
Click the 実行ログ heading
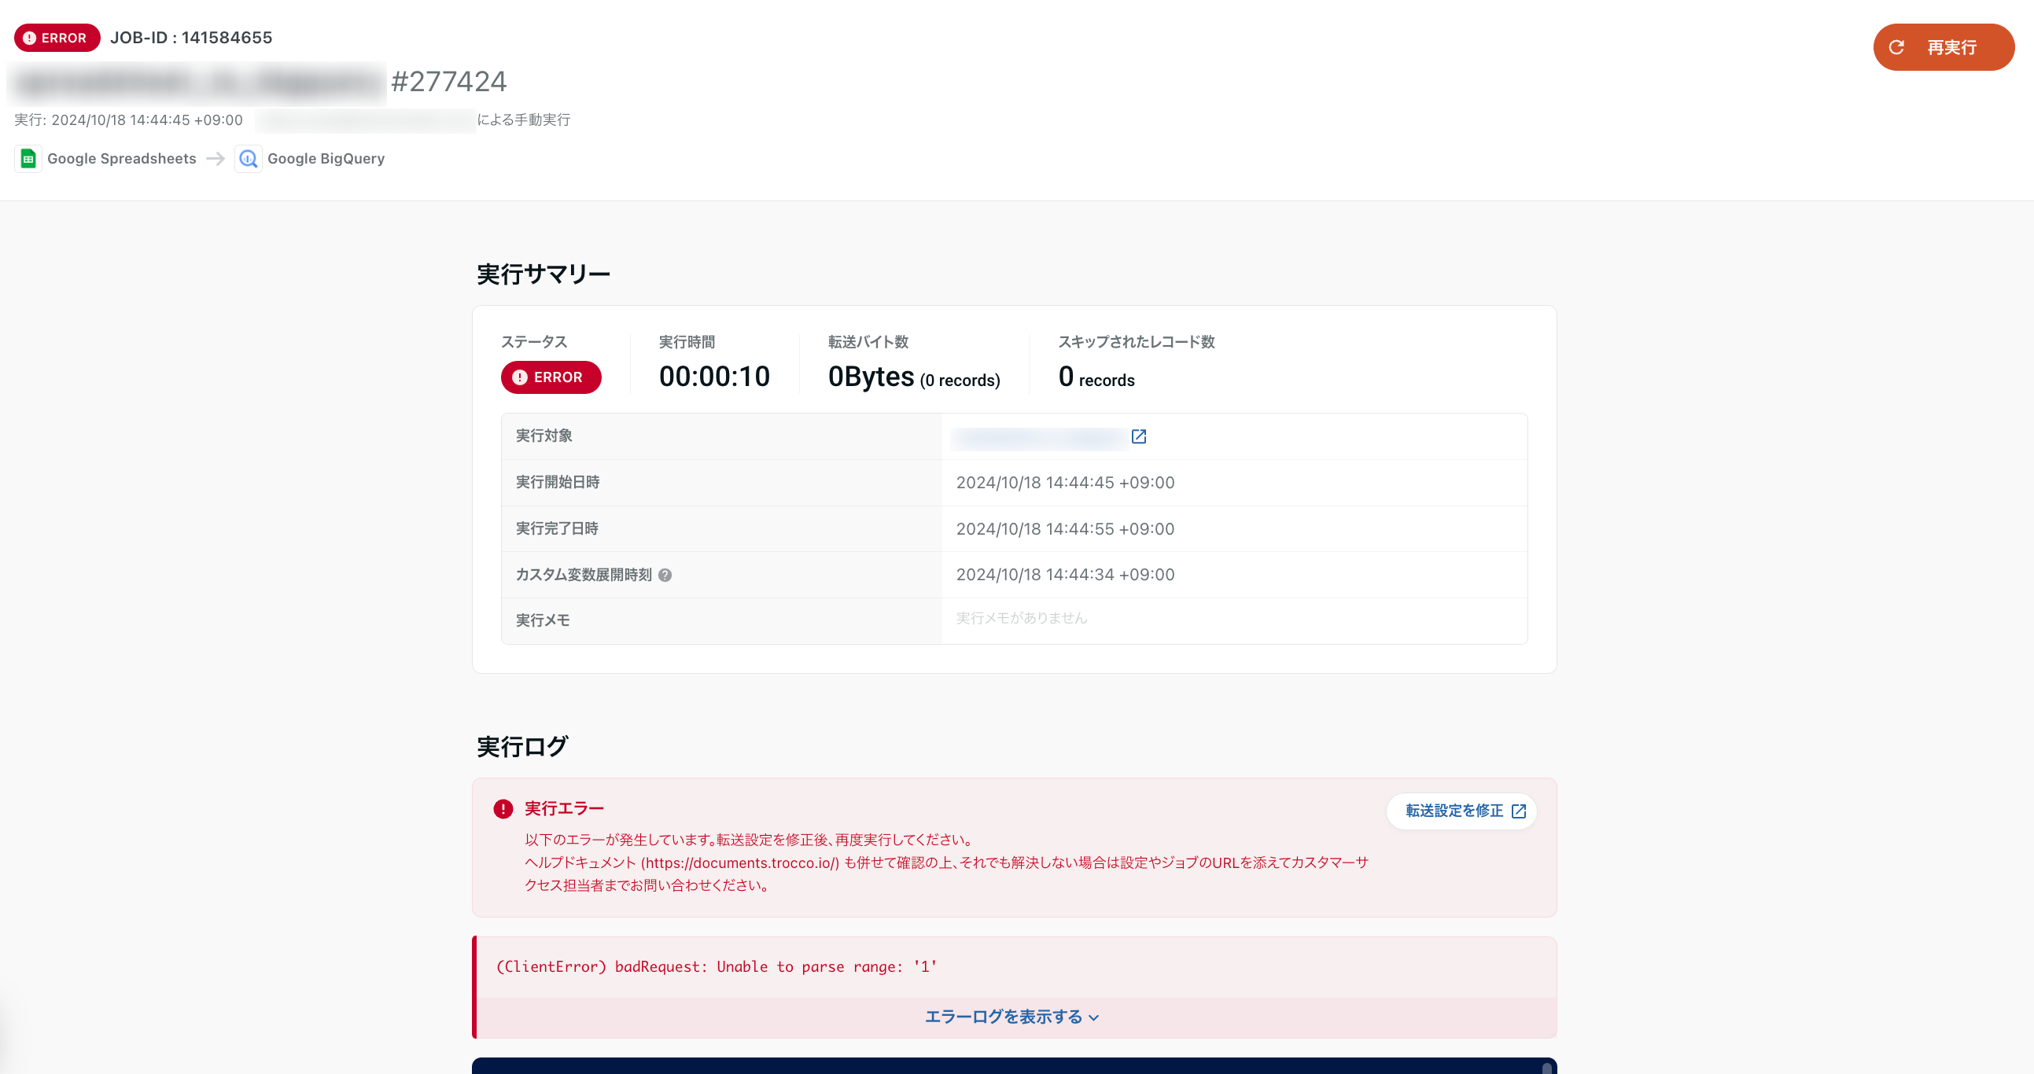pyautogui.click(x=522, y=745)
